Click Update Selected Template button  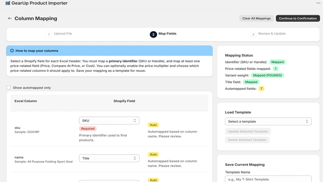click(x=248, y=131)
